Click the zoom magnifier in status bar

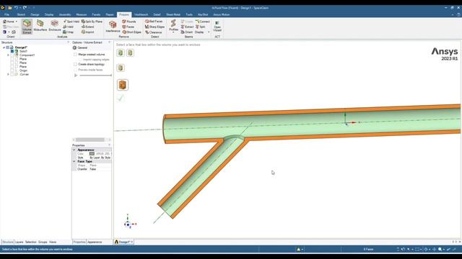(440, 250)
